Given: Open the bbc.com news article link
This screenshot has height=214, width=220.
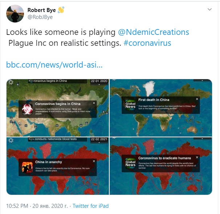Looking at the screenshot, I should (54, 65).
